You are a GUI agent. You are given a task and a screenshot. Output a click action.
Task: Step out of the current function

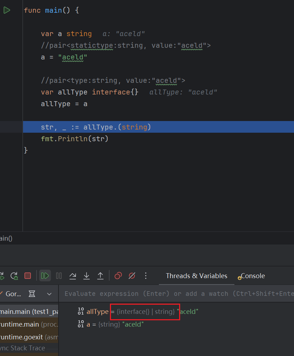click(100, 276)
